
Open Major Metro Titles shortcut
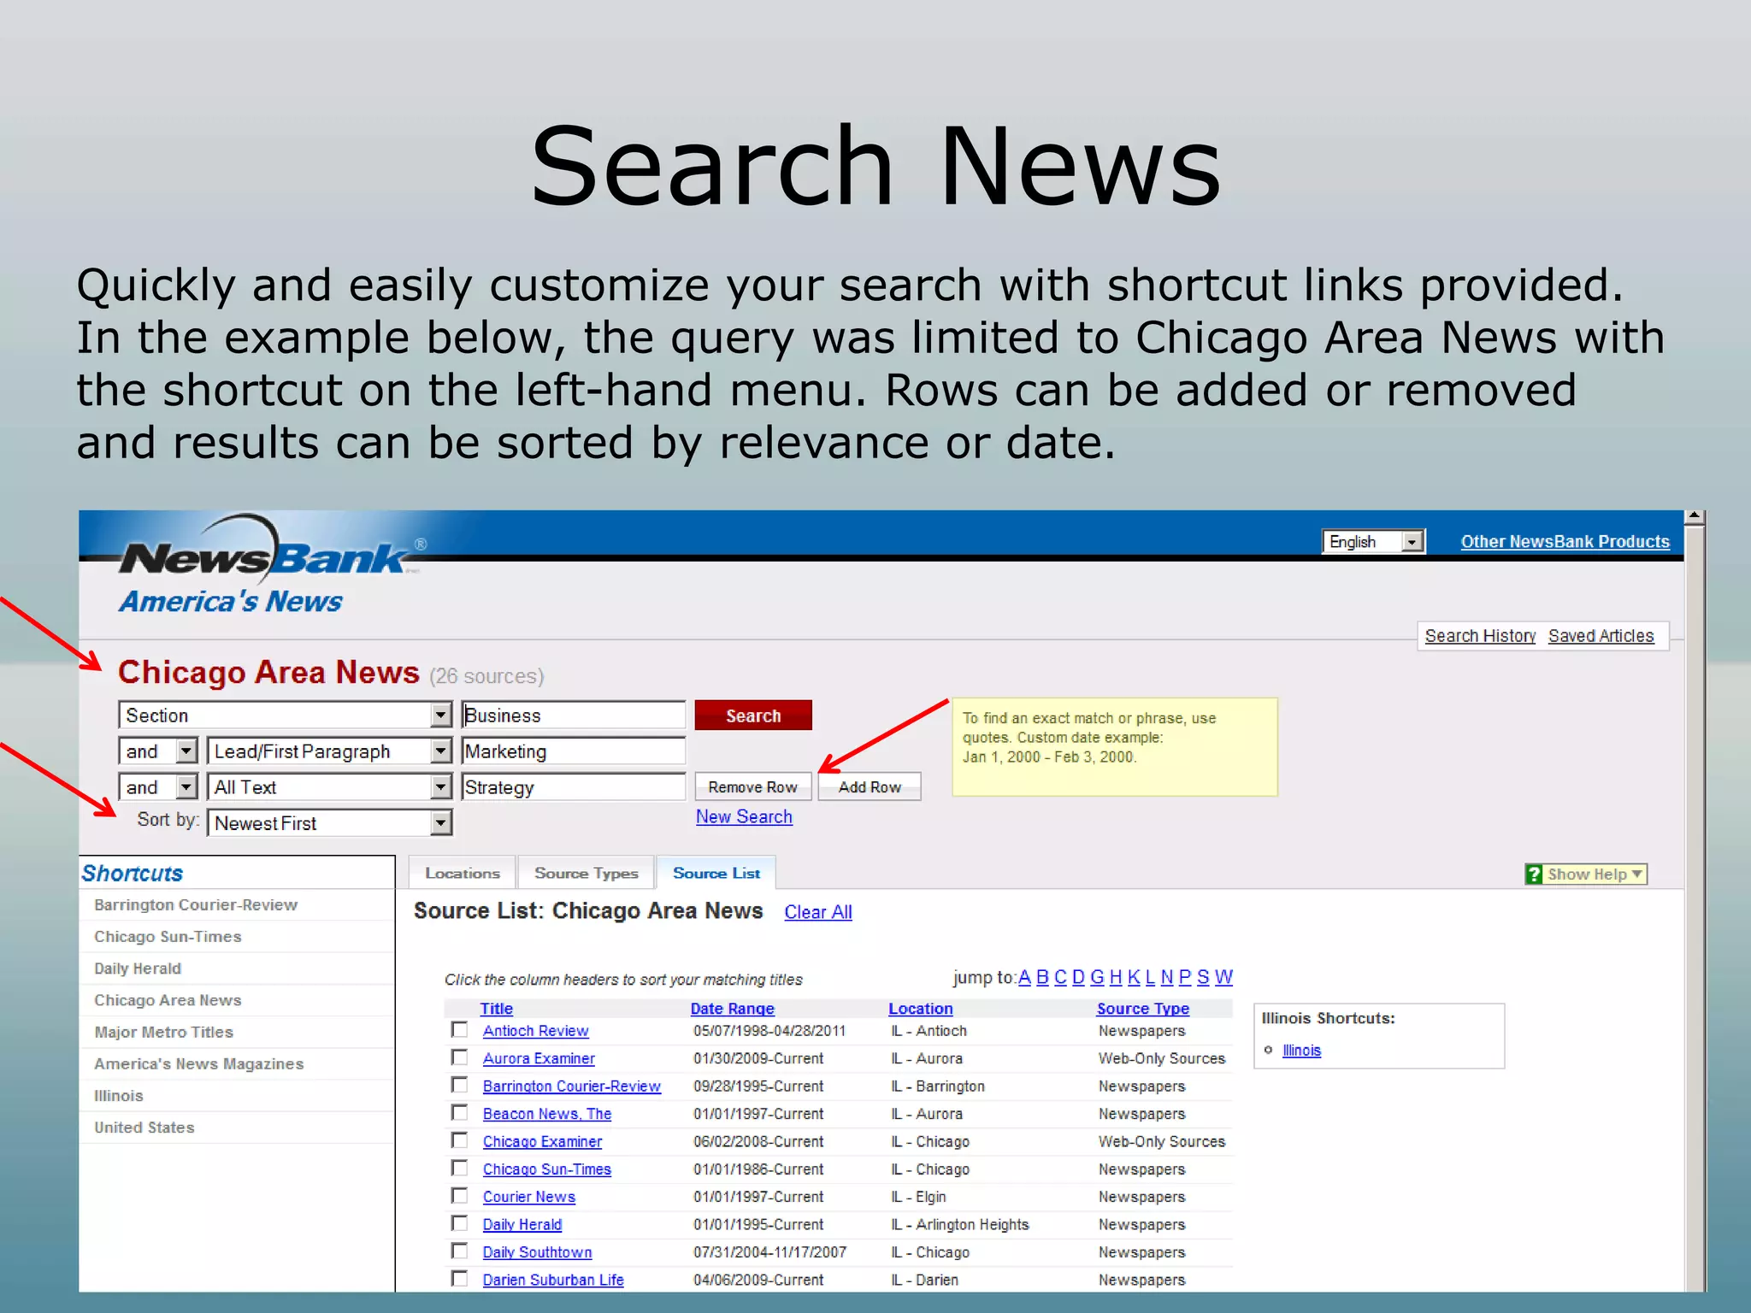[163, 1032]
